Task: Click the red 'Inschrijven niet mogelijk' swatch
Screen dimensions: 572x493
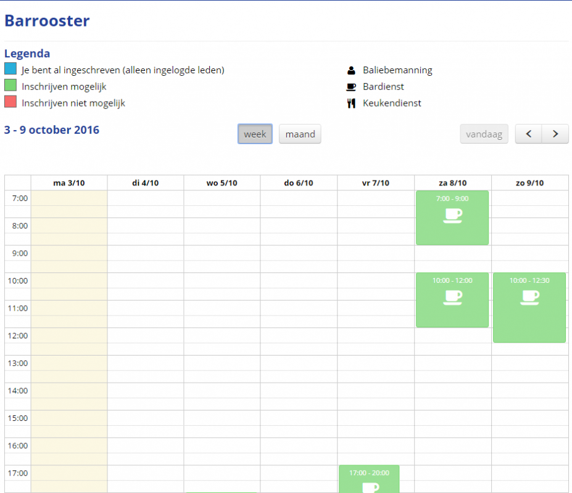Action: pos(10,102)
